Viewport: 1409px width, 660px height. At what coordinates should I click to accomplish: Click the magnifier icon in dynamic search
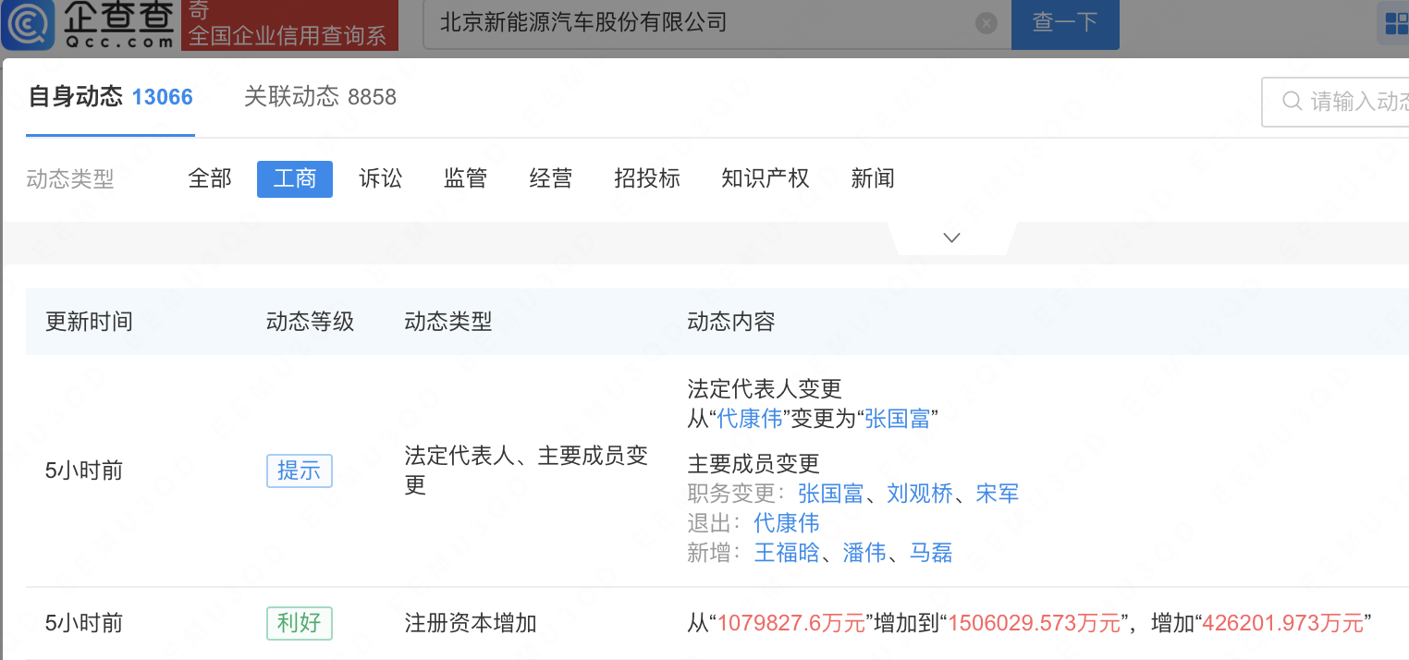1293,101
